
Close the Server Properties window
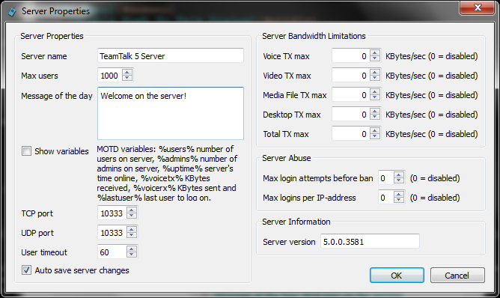[x=477, y=7]
